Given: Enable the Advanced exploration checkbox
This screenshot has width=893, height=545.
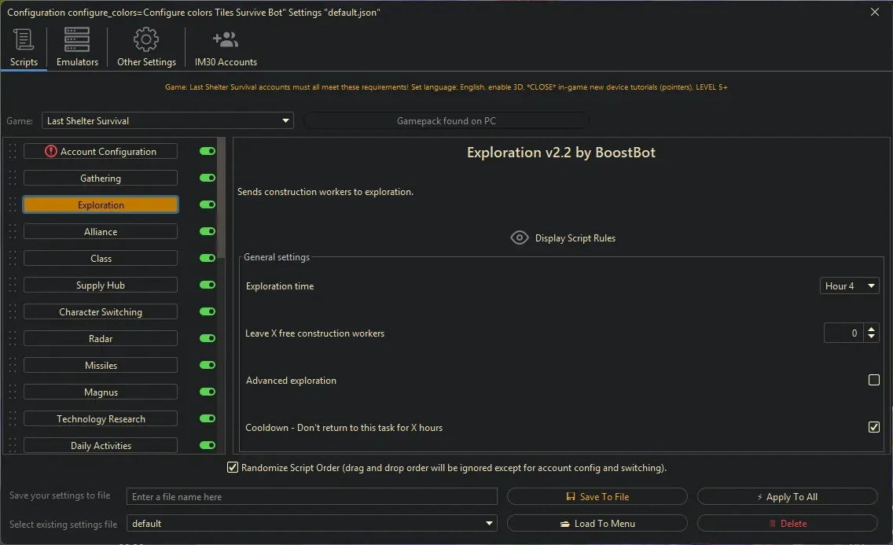Looking at the screenshot, I should pyautogui.click(x=873, y=380).
